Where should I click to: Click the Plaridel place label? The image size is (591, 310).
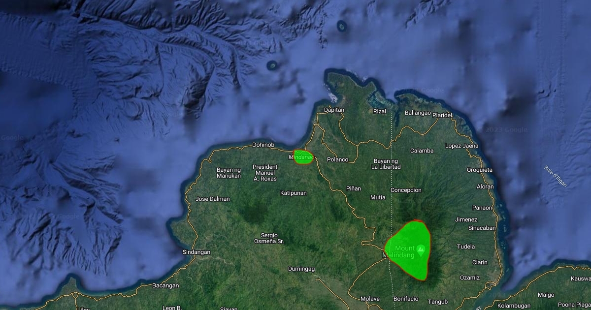tap(442, 115)
